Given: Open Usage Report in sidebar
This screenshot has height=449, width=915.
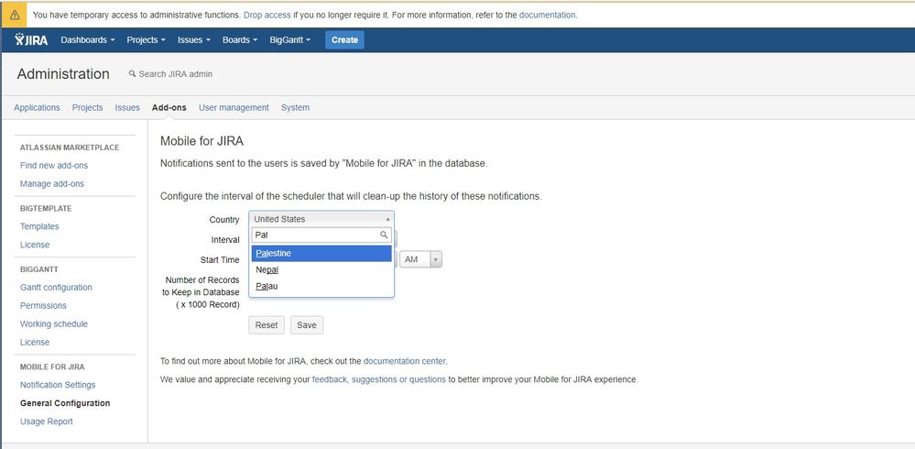Looking at the screenshot, I should point(46,422).
